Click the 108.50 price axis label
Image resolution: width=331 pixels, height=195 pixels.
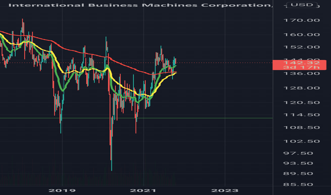point(302,128)
